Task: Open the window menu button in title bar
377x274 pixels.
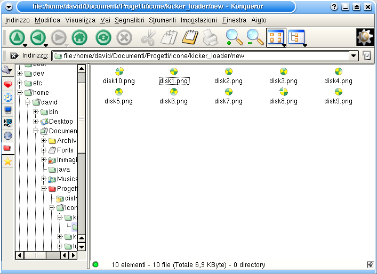Action: (x=9, y=7)
